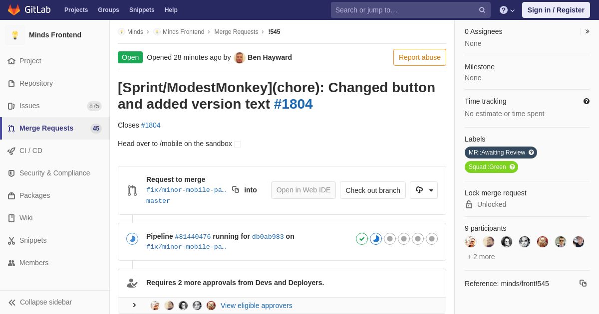This screenshot has width=599, height=314.
Task: Copy the source branch name
Action: pyautogui.click(x=236, y=189)
